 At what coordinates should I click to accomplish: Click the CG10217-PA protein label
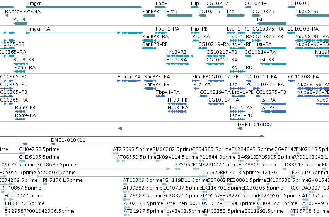point(224,100)
